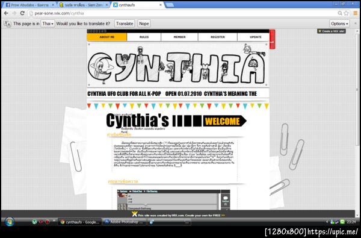
Task: Close the translate infobar
Action: pyautogui.click(x=356, y=23)
